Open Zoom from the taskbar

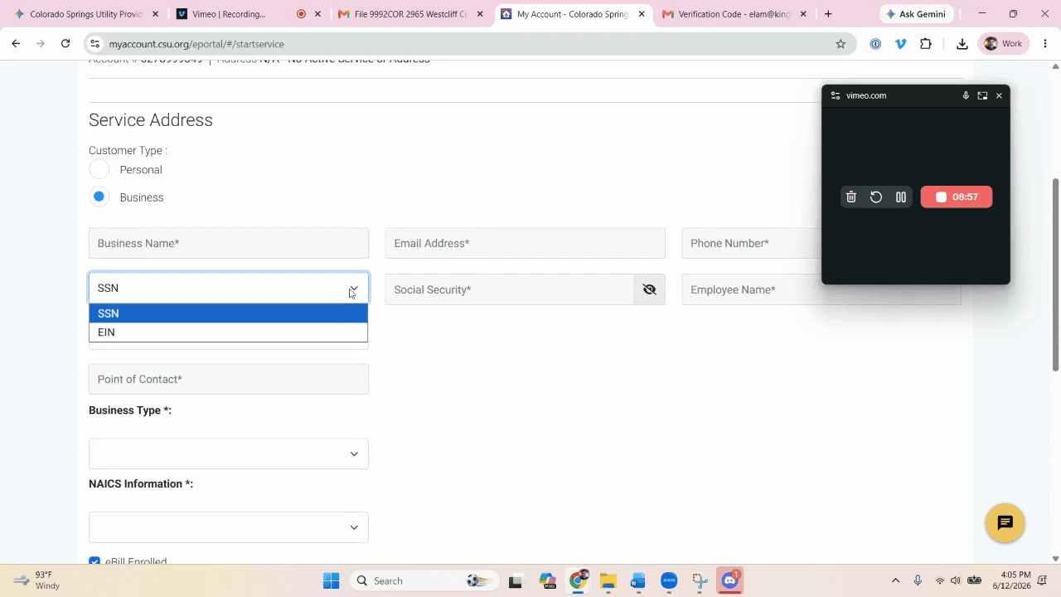(669, 580)
